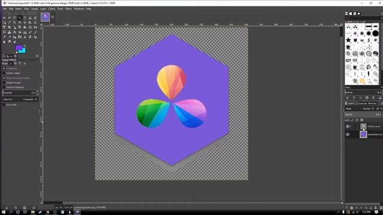The image size is (383, 215).
Task: Select the Gradient tool
Action: (x=25, y=32)
